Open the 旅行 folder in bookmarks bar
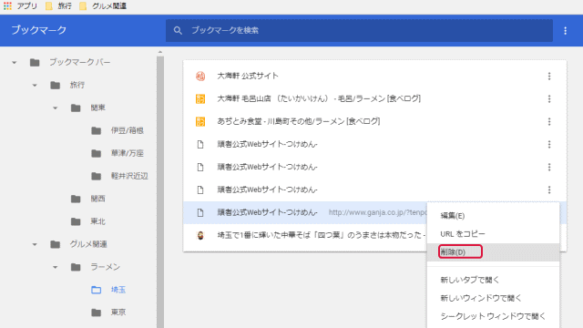The height and width of the screenshot is (328, 583). point(58,6)
